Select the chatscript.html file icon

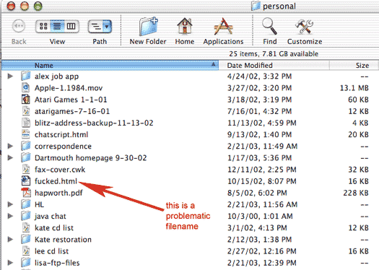point(25,134)
